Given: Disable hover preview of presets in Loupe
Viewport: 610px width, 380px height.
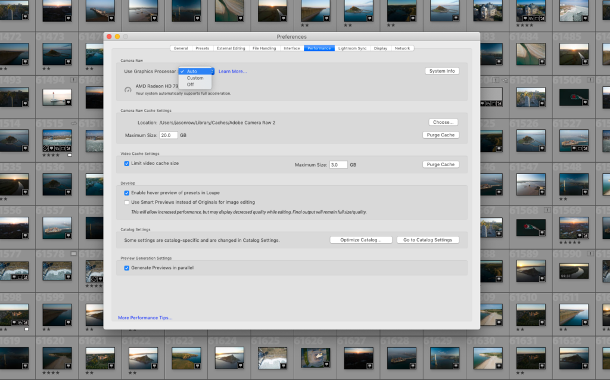Looking at the screenshot, I should [126, 193].
